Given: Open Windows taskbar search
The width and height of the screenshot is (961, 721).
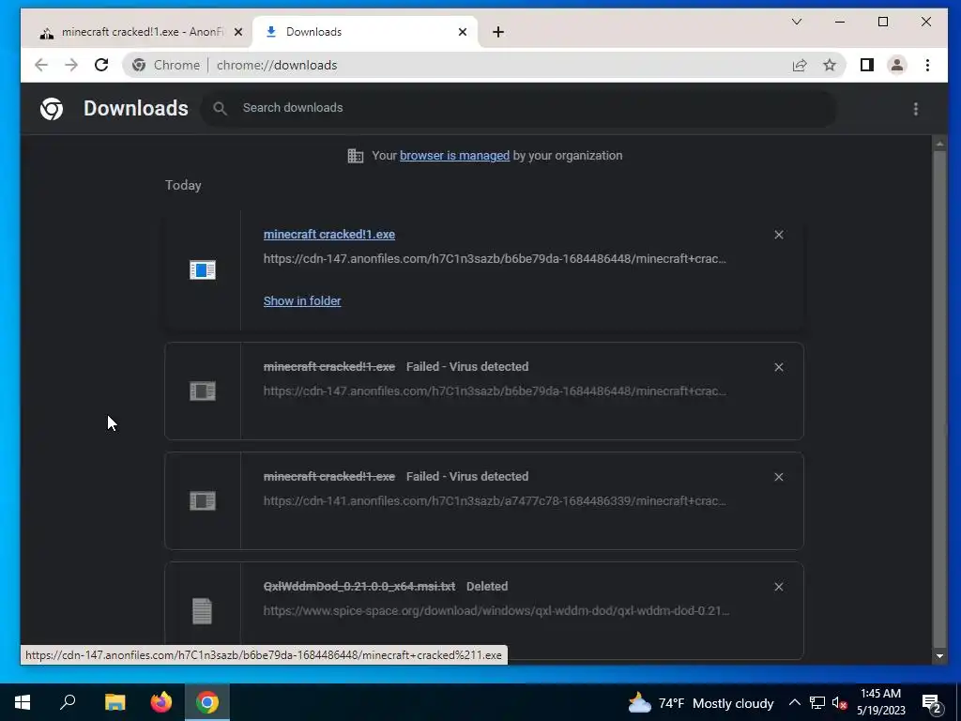Looking at the screenshot, I should pyautogui.click(x=68, y=702).
